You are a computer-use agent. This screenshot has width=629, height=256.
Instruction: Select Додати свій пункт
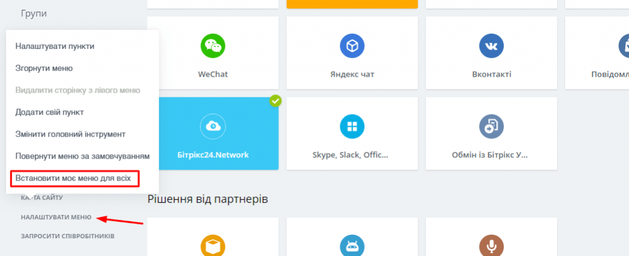click(x=50, y=113)
